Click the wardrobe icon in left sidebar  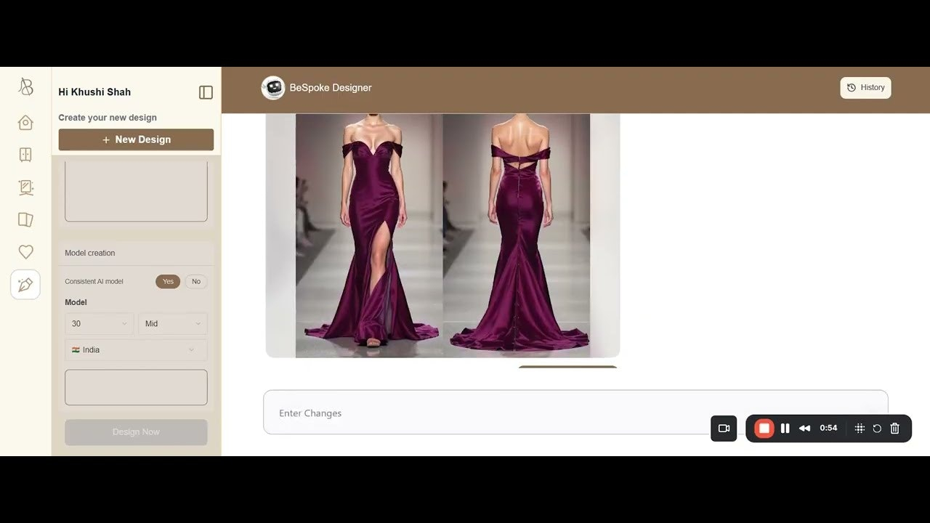pos(25,155)
